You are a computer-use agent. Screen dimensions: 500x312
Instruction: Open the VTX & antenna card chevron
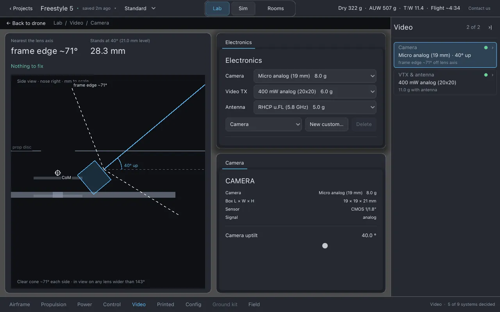click(x=493, y=75)
